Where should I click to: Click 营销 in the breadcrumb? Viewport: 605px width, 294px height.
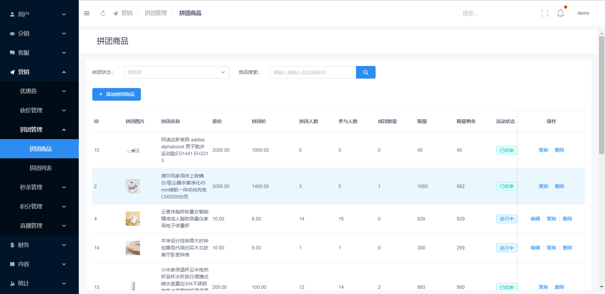(x=127, y=13)
